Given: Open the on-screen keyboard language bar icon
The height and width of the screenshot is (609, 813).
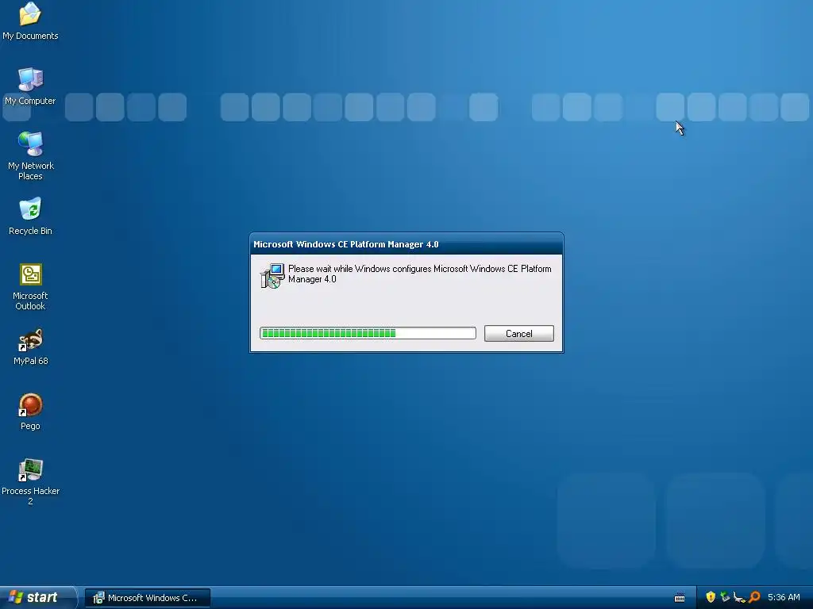Looking at the screenshot, I should [680, 598].
